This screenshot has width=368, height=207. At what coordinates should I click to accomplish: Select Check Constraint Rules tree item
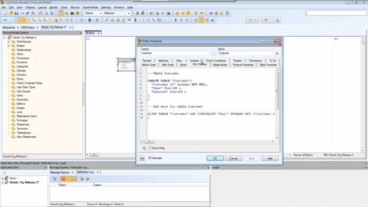point(29,83)
